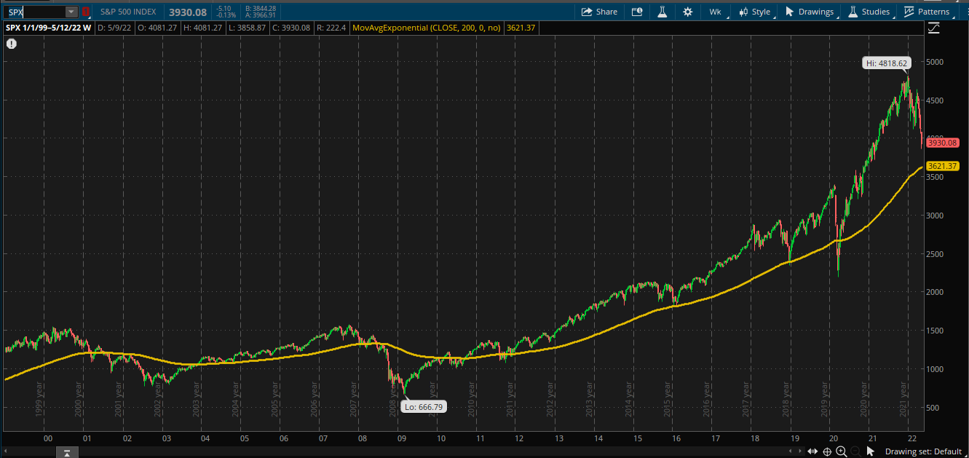969x458 pixels.
Task: Select the pointer cursor tool at bottom
Action: tap(871, 451)
